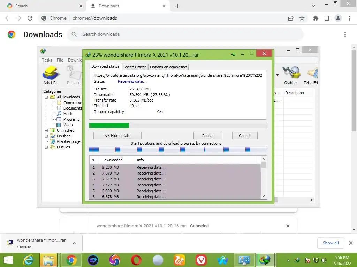
Task: Open UC Browser from the taskbar
Action: tap(180, 260)
